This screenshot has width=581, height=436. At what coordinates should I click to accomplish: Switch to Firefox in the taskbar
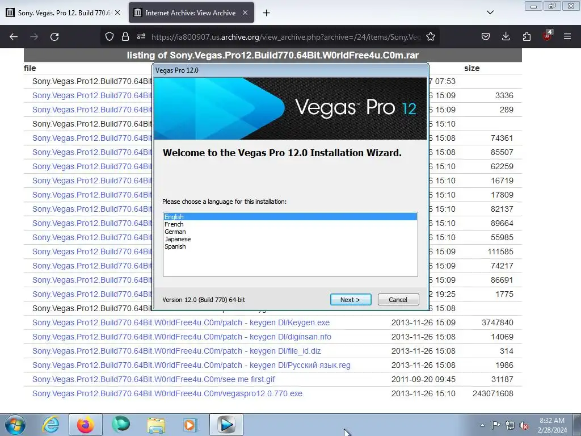click(85, 425)
